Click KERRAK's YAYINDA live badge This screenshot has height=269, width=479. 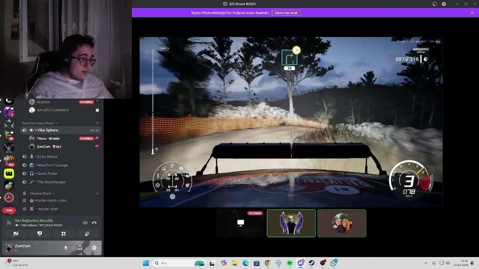[x=86, y=102]
